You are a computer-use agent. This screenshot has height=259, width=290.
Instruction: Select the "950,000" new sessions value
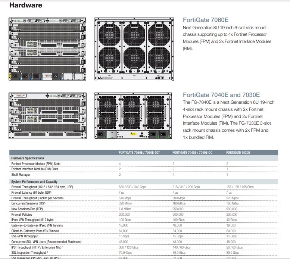click(x=178, y=209)
